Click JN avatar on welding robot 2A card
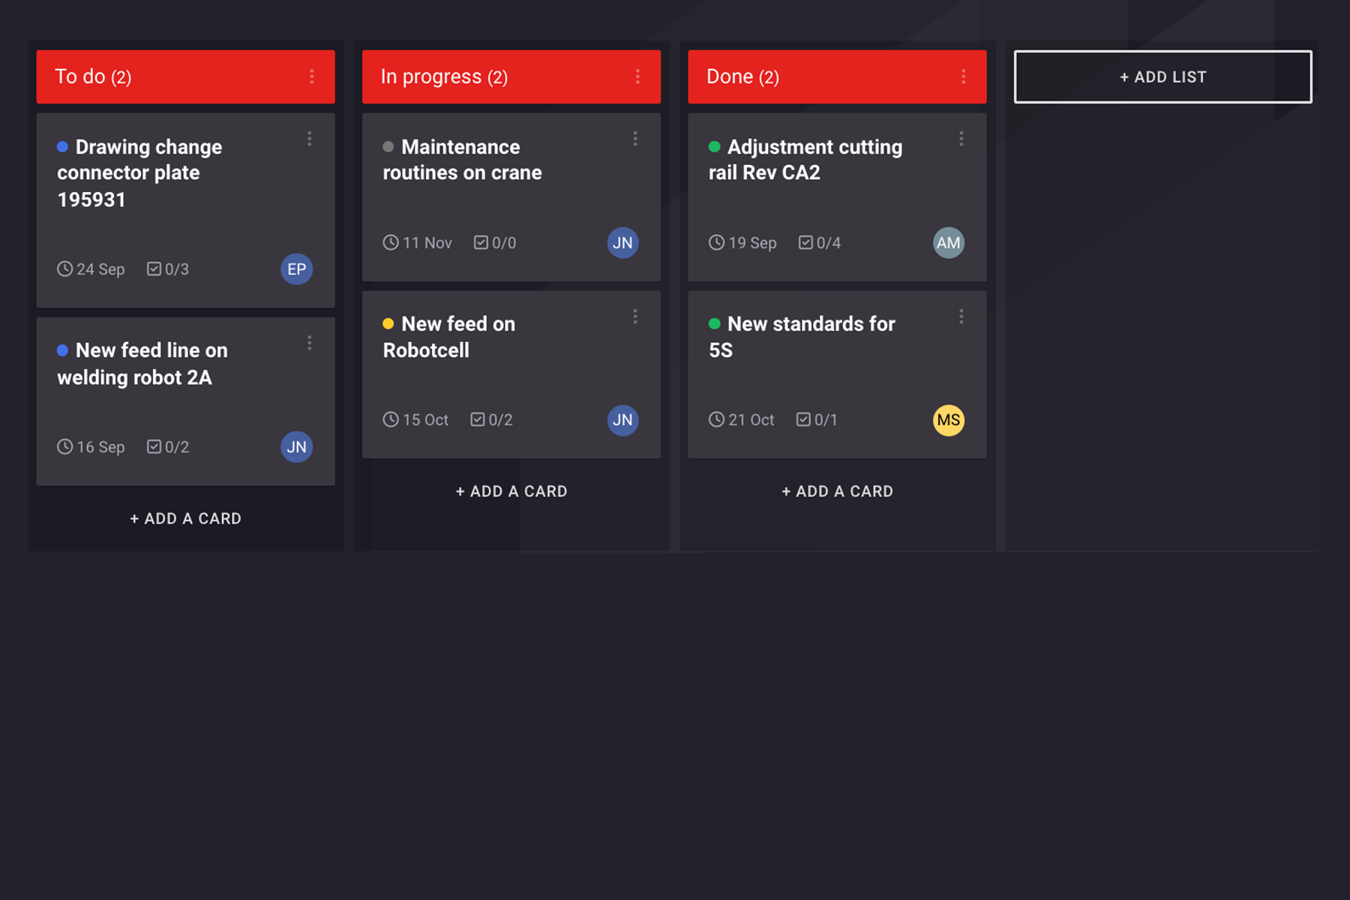 (x=297, y=447)
